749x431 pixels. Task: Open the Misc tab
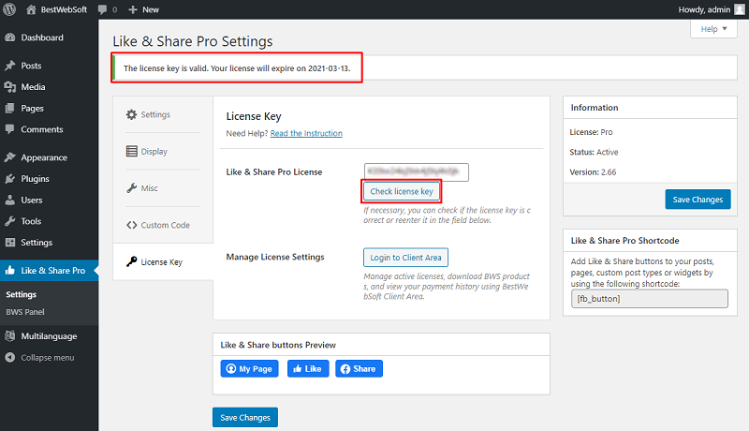tap(162, 188)
